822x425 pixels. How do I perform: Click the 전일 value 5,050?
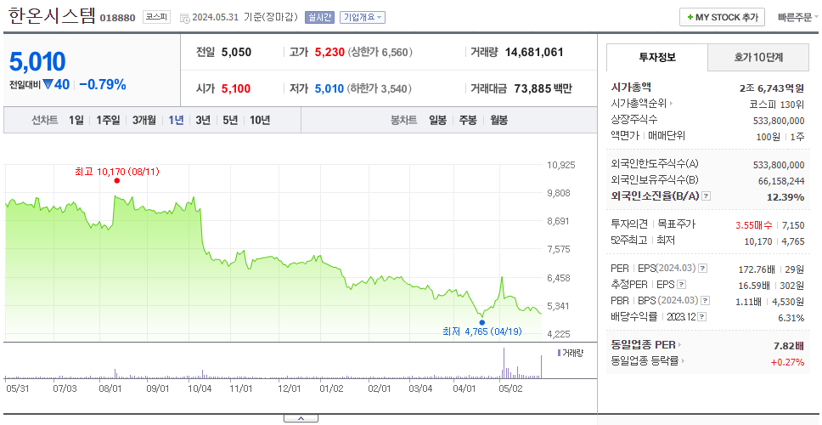coord(236,52)
